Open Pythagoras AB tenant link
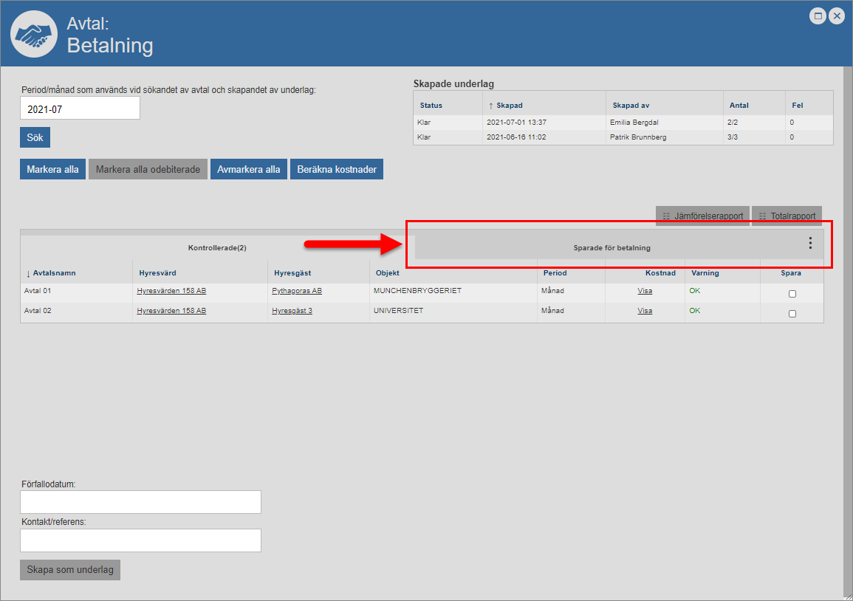853x601 pixels. pyautogui.click(x=296, y=291)
